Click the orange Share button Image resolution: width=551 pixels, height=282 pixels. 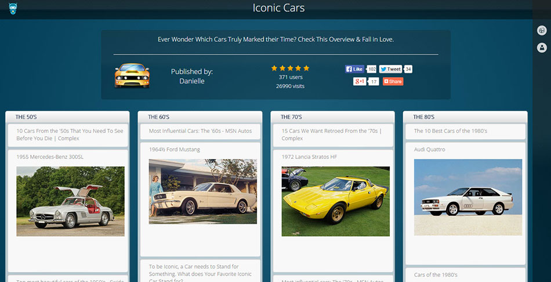coord(393,82)
